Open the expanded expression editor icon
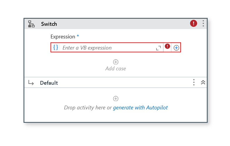 click(158, 48)
